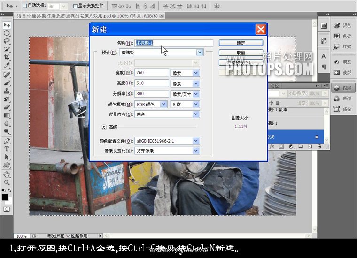Select the Horizontal Type tool
The height and width of the screenshot is (258, 357).
coord(7,149)
